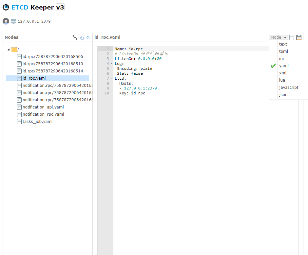Click the document icon next to Mode
Screen dimensions: 308x255
point(292,37)
